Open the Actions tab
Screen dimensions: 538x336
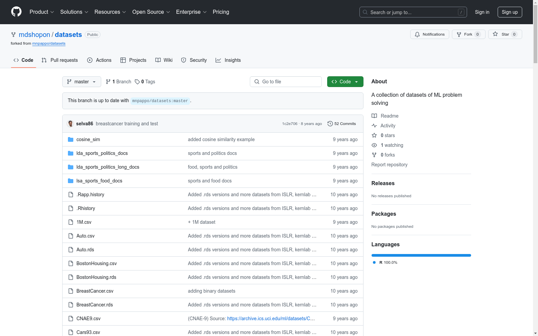99,60
